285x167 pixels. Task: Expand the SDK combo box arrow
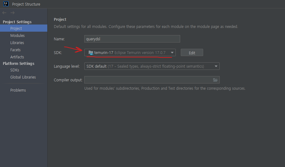[172, 53]
